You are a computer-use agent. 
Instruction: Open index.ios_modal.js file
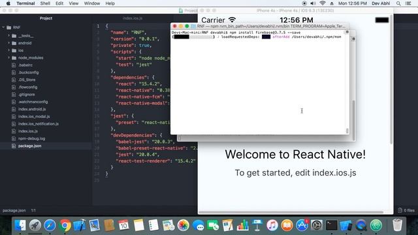click(x=34, y=116)
